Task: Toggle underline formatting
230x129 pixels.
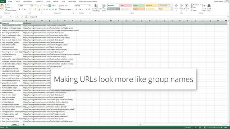Action: pyautogui.click(x=25, y=9)
